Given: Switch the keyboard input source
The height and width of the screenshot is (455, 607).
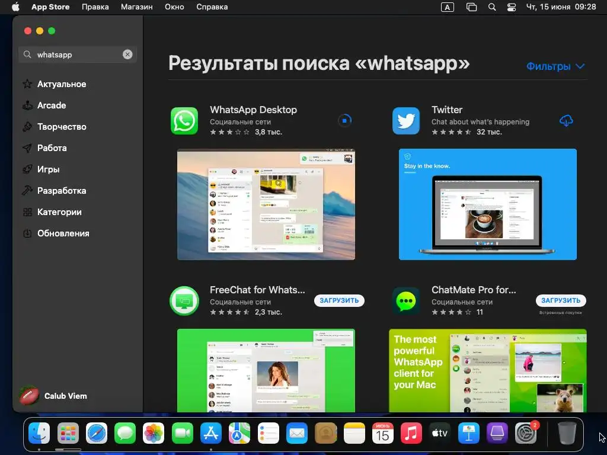Looking at the screenshot, I should click(x=447, y=7).
